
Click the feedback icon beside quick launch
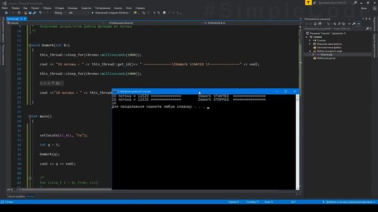315,2
